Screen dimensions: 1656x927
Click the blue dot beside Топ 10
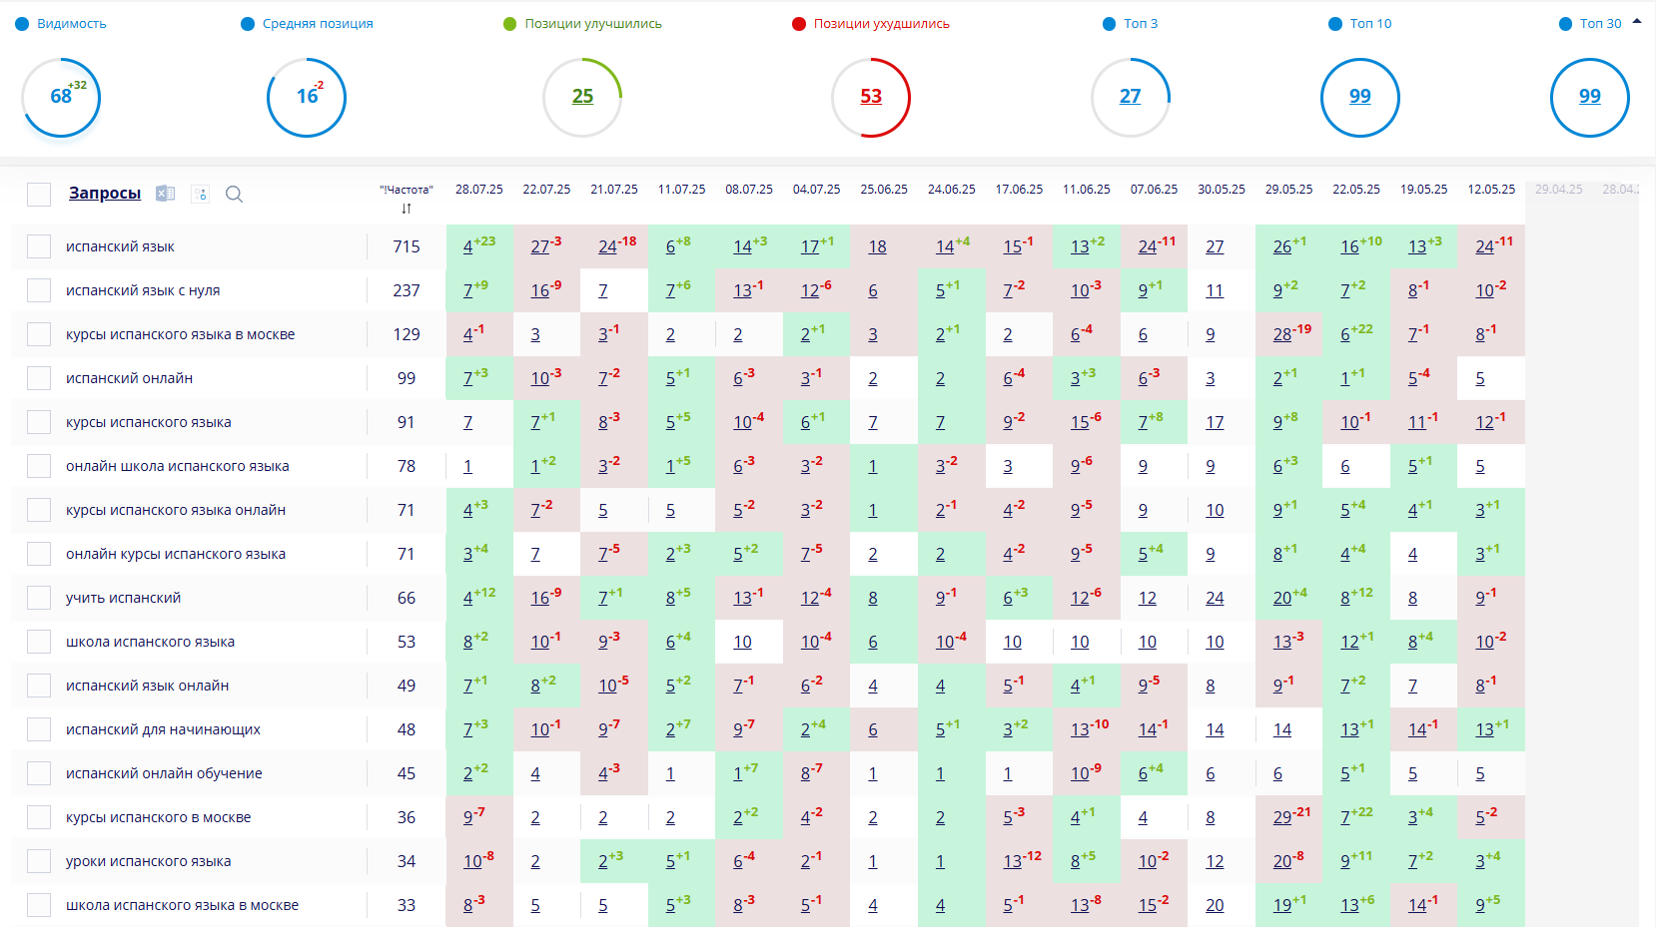point(1334,24)
